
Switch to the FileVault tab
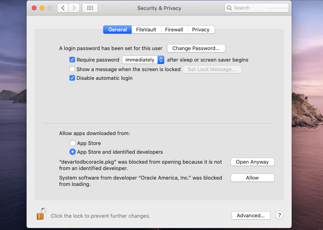pos(146,29)
